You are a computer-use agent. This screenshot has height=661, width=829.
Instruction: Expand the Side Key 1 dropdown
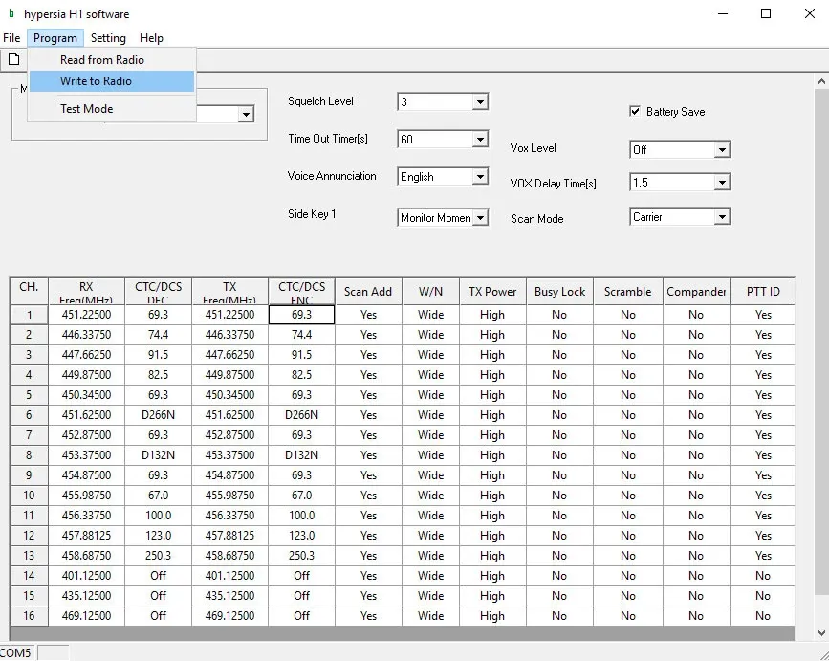pos(480,218)
